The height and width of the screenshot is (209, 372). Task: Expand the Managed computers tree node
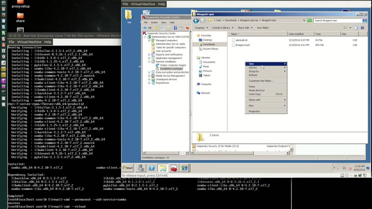click(x=149, y=40)
